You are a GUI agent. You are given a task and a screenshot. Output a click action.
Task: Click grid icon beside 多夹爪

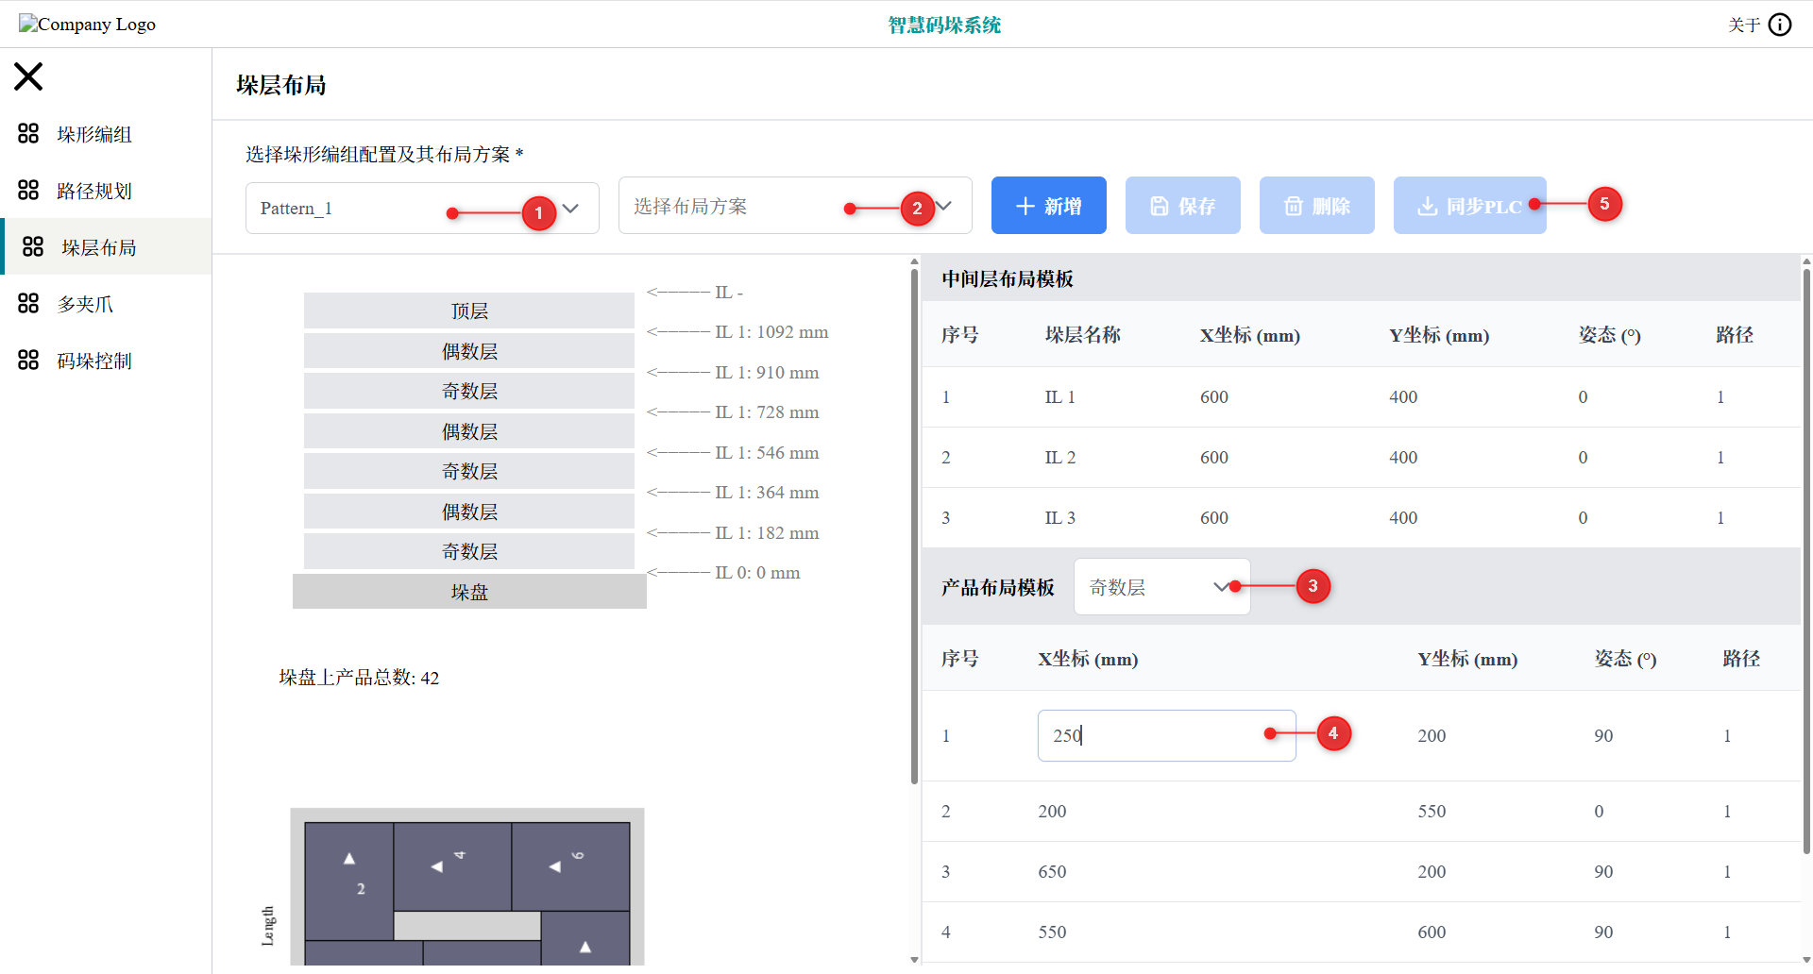(28, 303)
